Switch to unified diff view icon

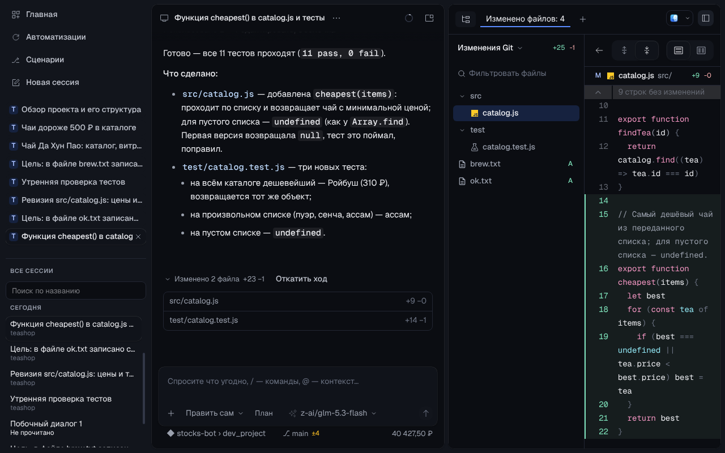tap(678, 50)
